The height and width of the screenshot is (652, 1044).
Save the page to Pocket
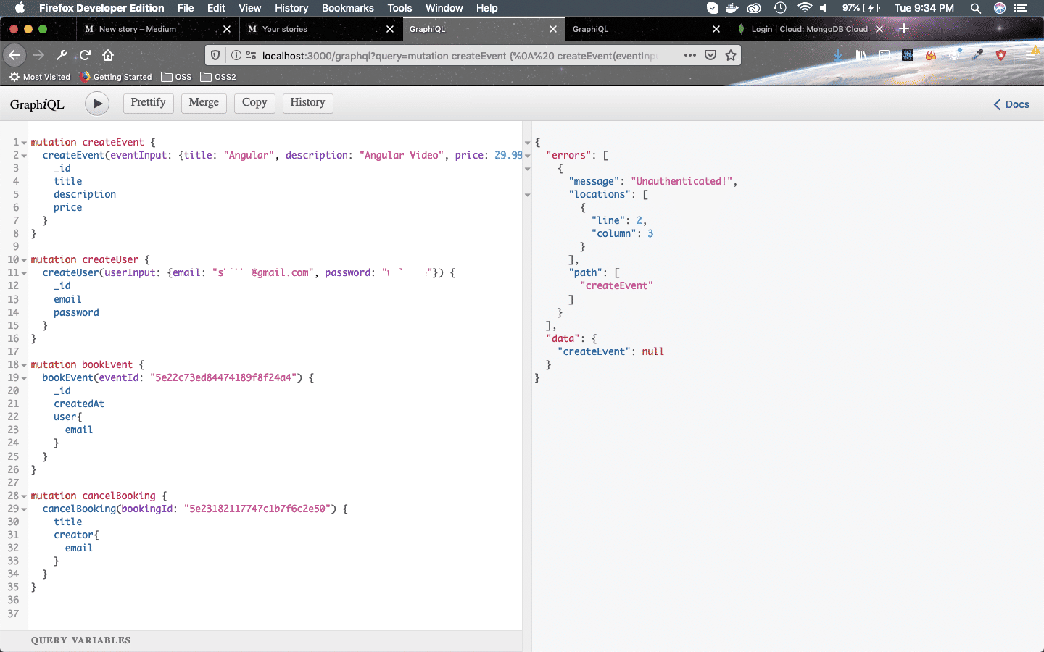click(710, 55)
